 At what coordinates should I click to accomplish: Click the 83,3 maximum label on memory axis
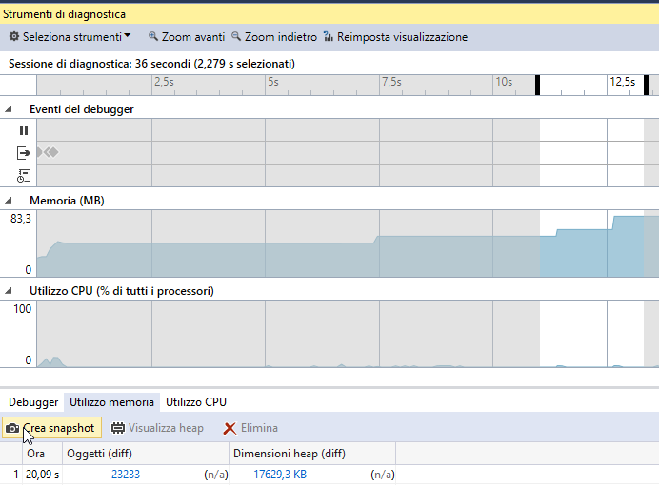coord(21,219)
